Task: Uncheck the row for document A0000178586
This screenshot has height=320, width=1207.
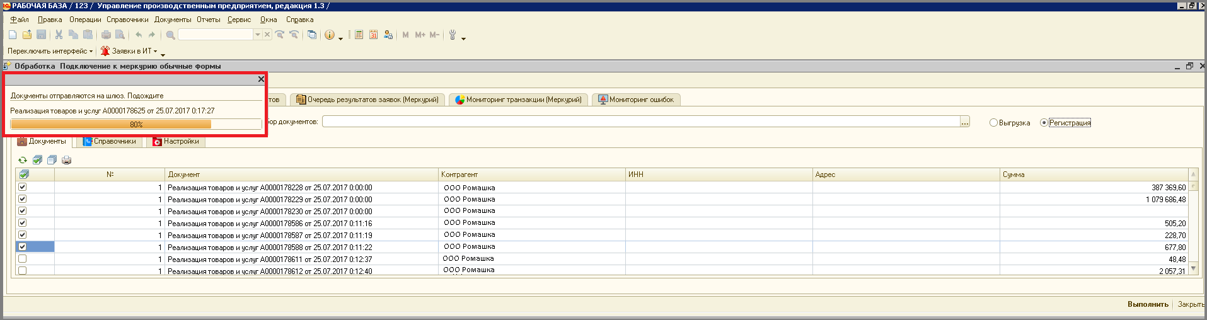Action: coord(23,223)
